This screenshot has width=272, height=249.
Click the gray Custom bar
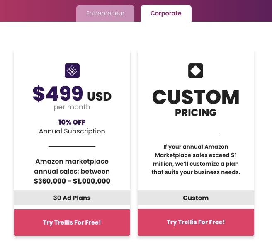[196, 198]
